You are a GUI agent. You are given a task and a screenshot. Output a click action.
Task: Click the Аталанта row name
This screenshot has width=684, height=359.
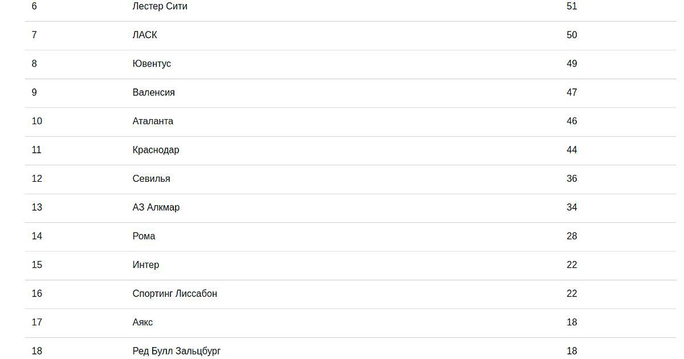click(x=153, y=121)
